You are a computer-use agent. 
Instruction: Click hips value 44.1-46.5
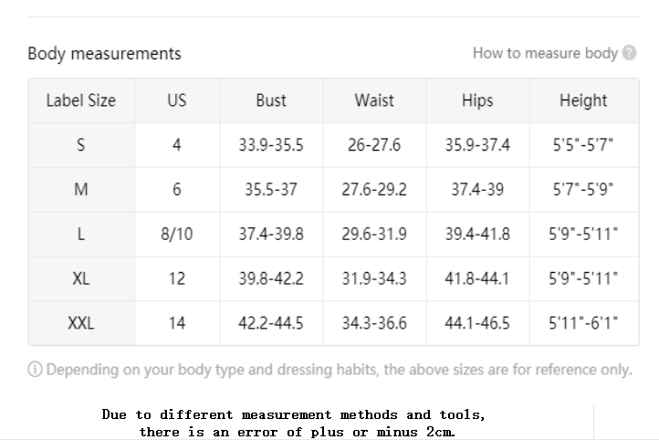click(x=477, y=323)
